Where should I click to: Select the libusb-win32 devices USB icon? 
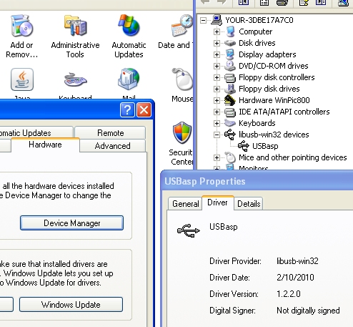(x=230, y=135)
